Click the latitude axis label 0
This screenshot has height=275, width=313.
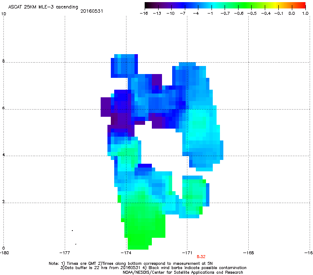(x=3, y=248)
